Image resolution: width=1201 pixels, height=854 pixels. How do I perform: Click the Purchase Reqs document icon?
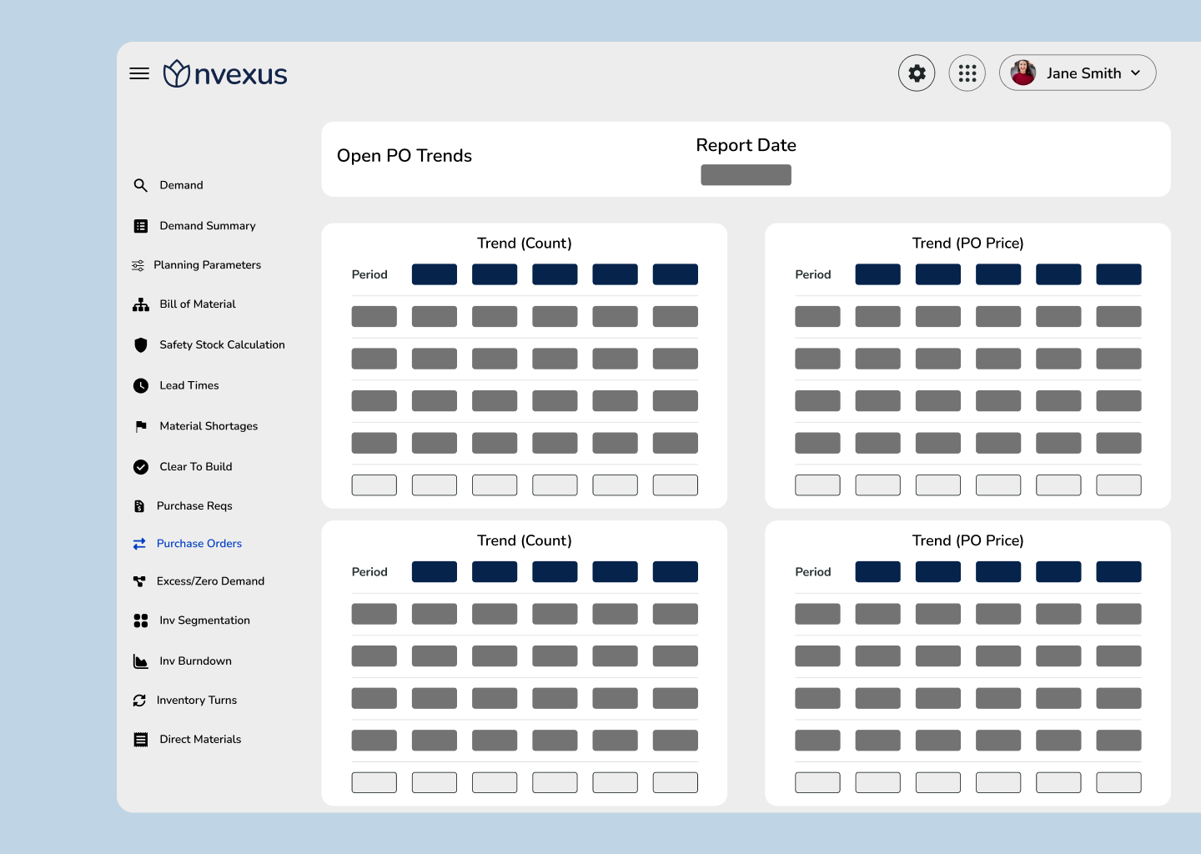pos(139,506)
